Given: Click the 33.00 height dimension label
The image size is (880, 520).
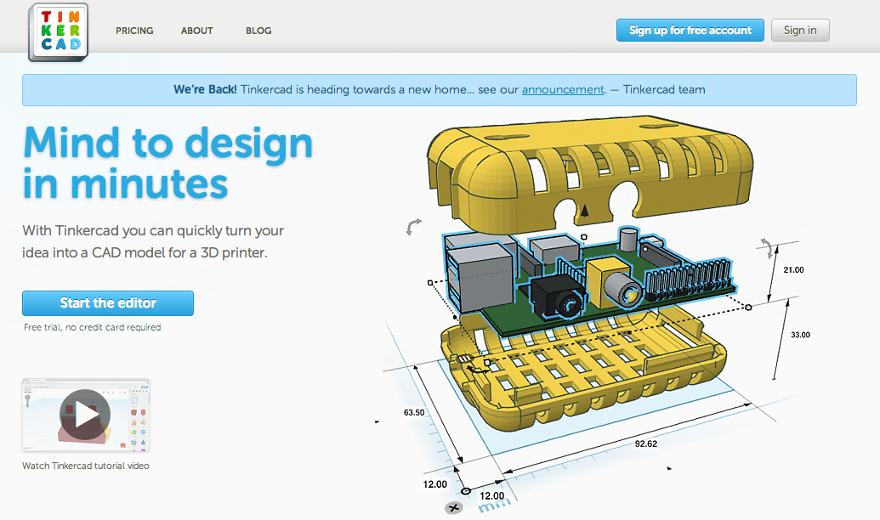Looking at the screenshot, I should point(800,335).
